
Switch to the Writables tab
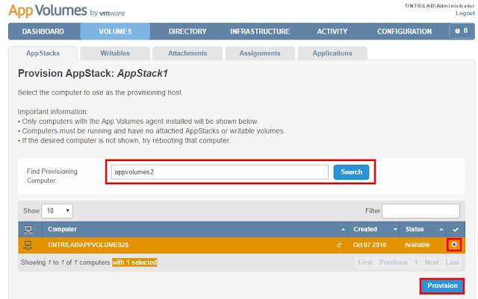(115, 53)
